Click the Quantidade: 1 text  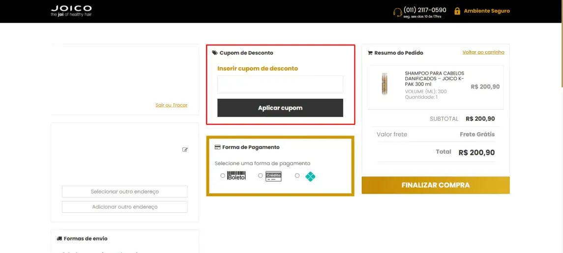421,97
